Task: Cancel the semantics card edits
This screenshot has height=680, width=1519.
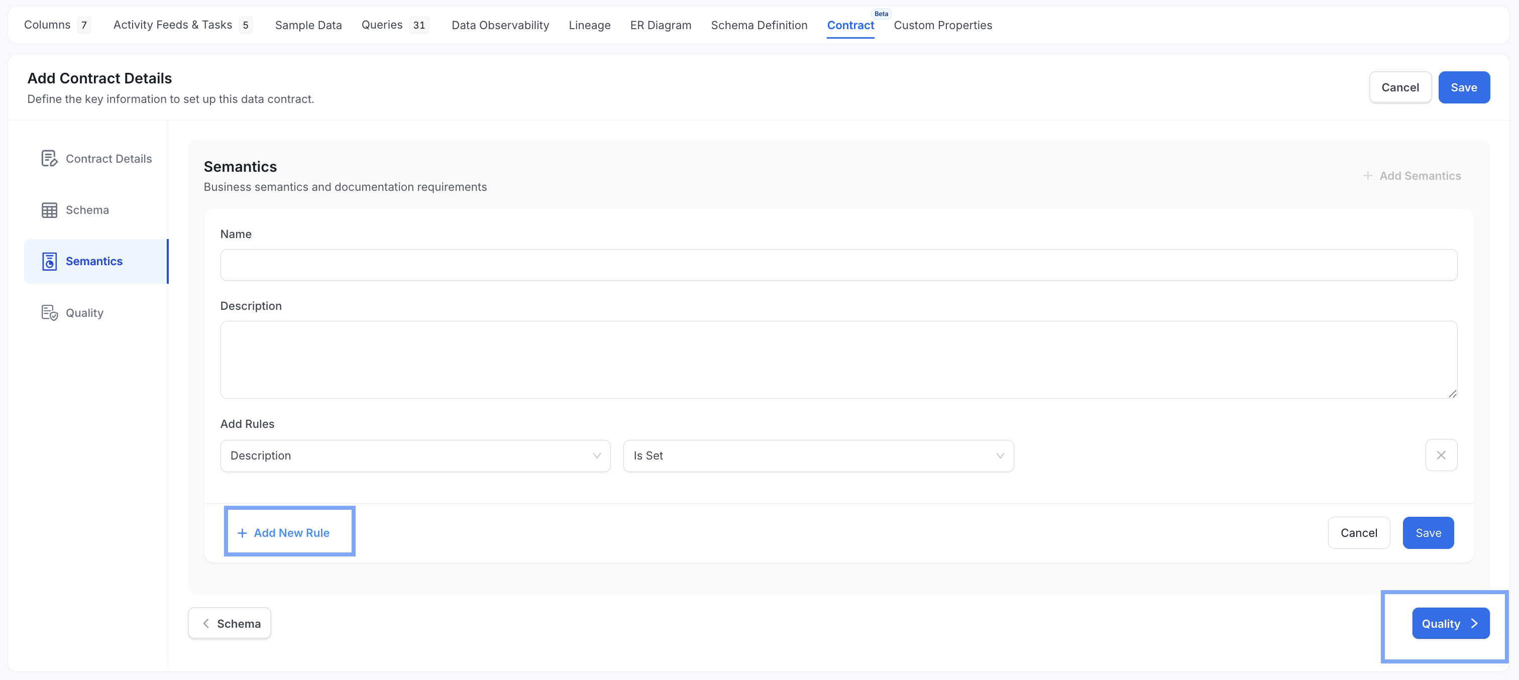Action: tap(1359, 533)
